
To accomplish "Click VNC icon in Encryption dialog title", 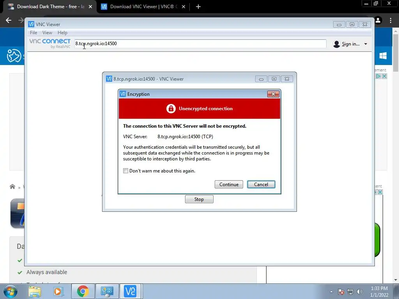I will [123, 94].
